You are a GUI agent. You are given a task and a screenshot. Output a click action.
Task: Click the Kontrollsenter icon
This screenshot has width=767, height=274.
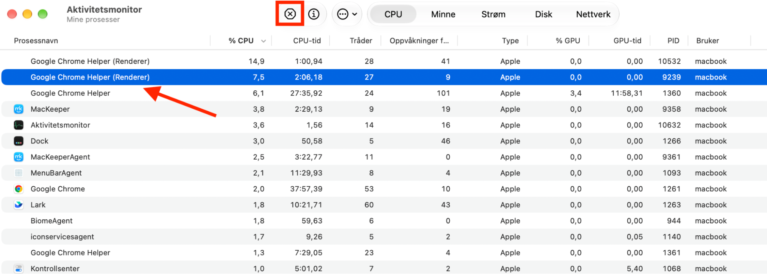point(18,269)
